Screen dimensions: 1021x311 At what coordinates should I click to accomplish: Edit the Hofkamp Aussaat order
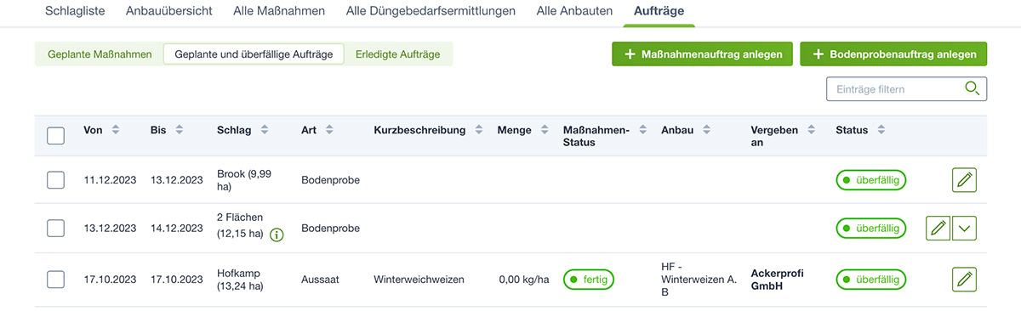pyautogui.click(x=964, y=280)
